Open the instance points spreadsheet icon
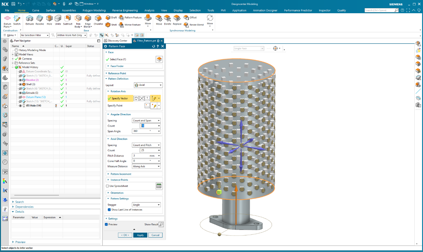The height and width of the screenshot is (252, 423). 160,186
